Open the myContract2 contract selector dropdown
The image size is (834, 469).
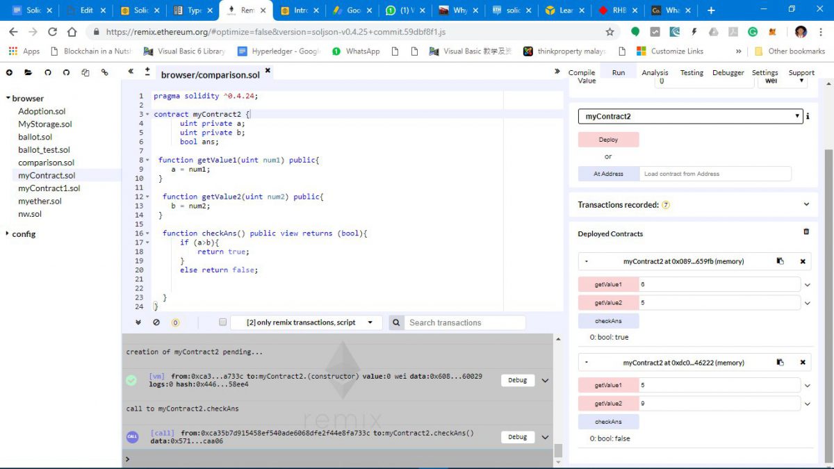(690, 117)
